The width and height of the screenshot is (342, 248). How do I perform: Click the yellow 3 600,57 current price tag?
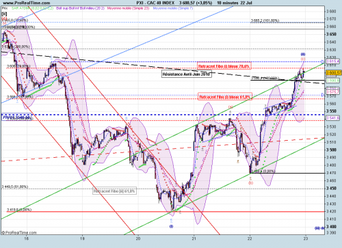point(334,73)
